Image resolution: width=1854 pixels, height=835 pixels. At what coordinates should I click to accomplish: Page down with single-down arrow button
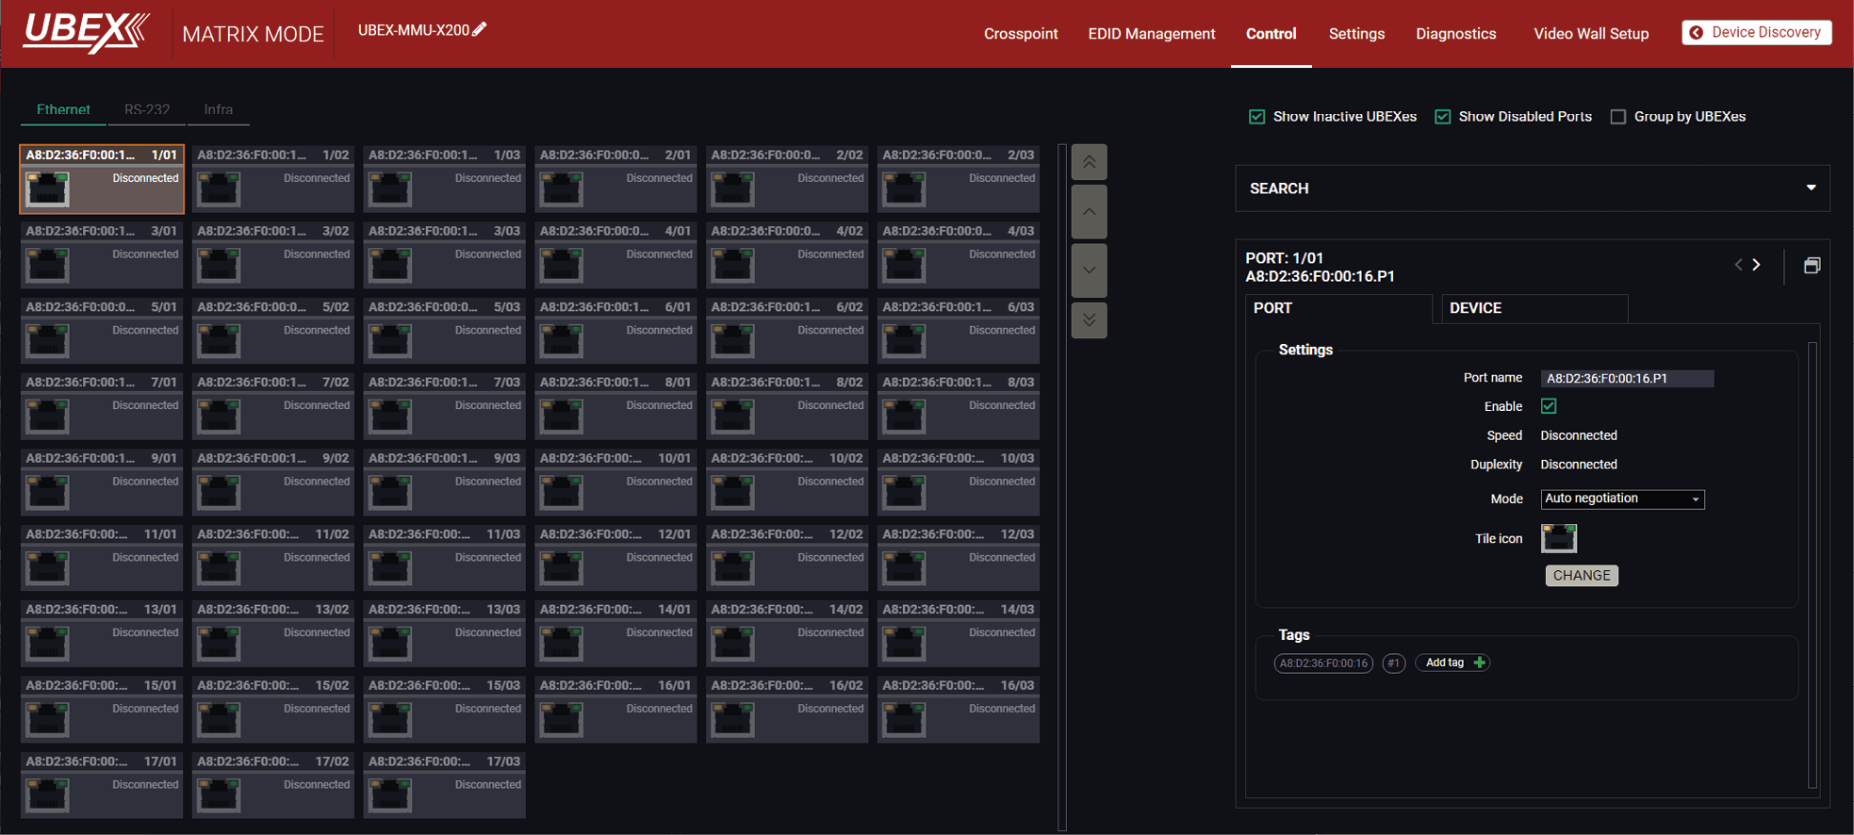tap(1089, 270)
